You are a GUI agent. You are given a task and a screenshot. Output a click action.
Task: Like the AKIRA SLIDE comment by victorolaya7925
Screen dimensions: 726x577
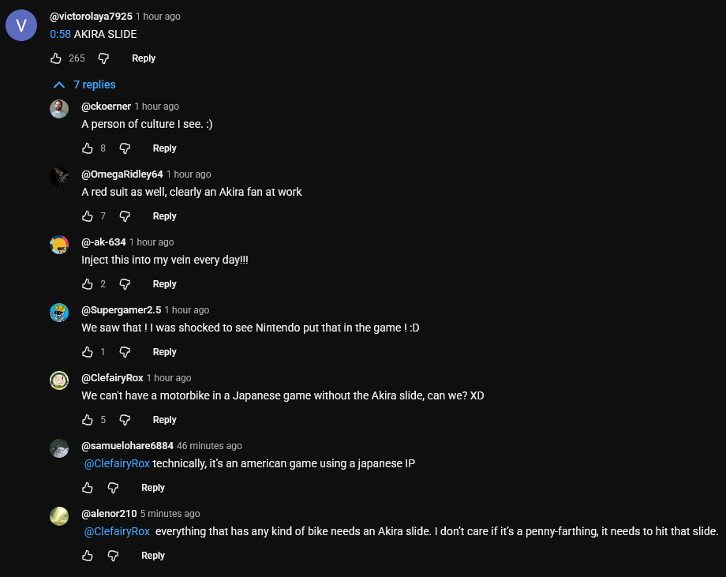click(56, 58)
